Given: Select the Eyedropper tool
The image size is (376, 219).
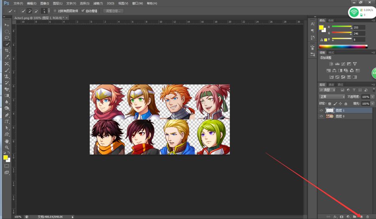Looking at the screenshot, I should click(7, 57).
